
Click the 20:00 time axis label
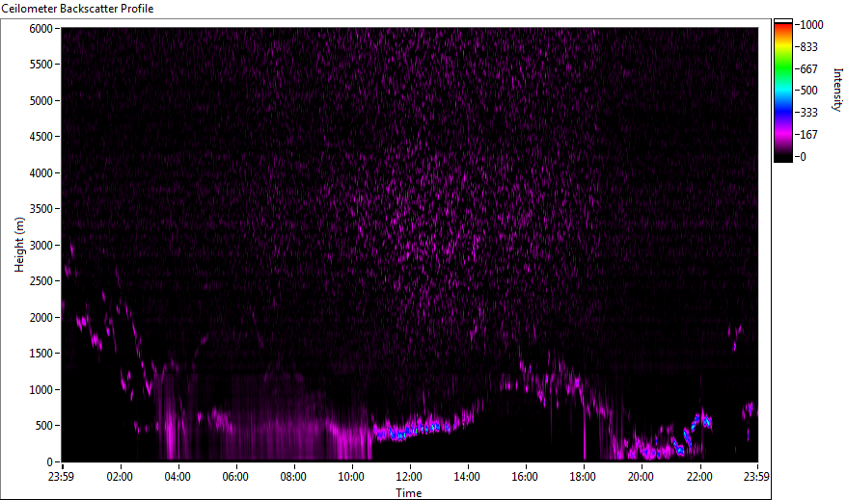pyautogui.click(x=641, y=477)
